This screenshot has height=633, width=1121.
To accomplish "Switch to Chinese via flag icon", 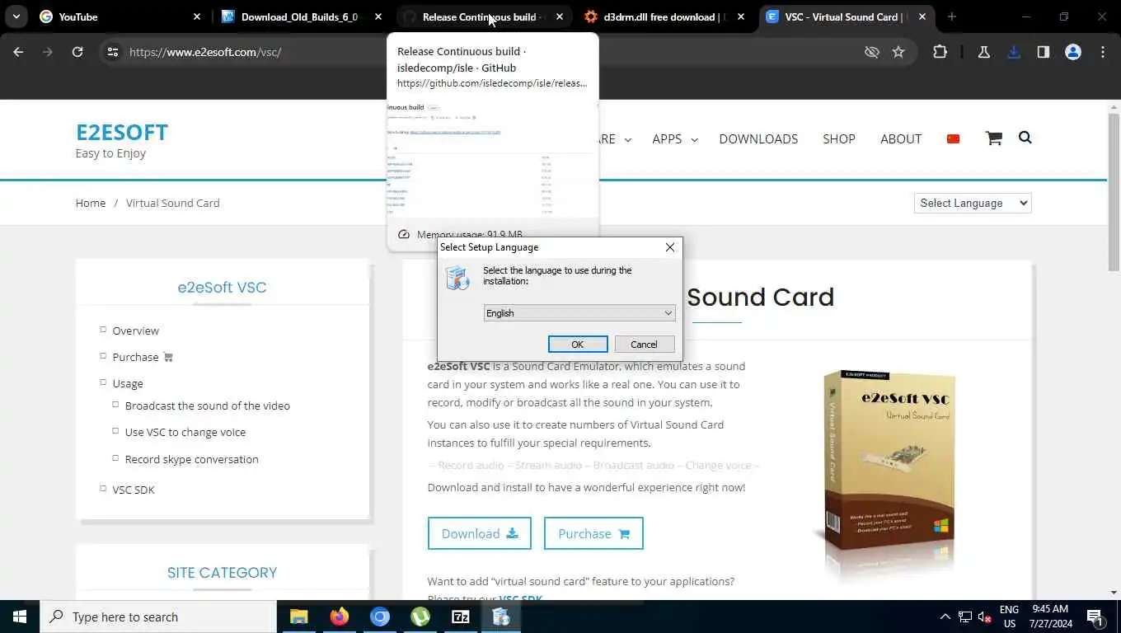I will (x=954, y=138).
